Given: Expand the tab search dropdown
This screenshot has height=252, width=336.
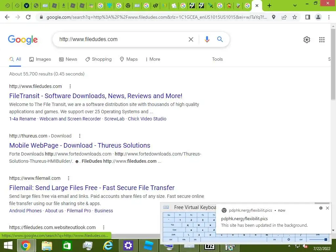Looking at the screenshot, I should pos(295,6).
